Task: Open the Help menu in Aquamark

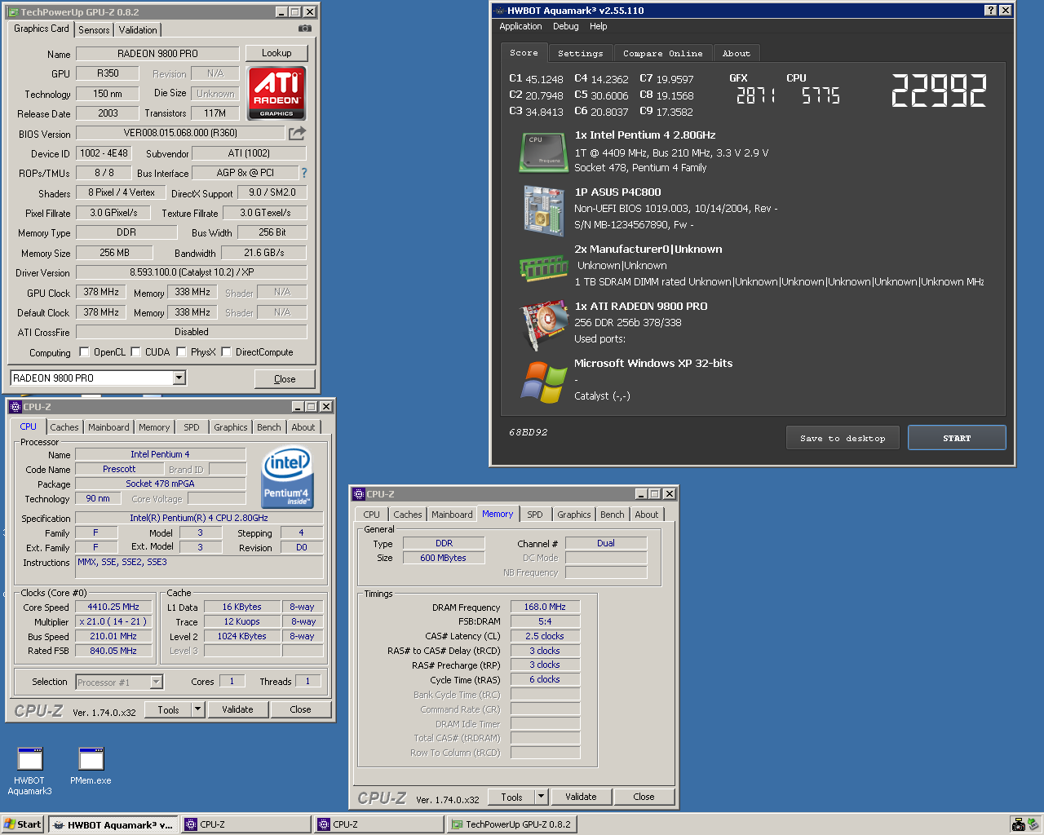Action: tap(598, 26)
